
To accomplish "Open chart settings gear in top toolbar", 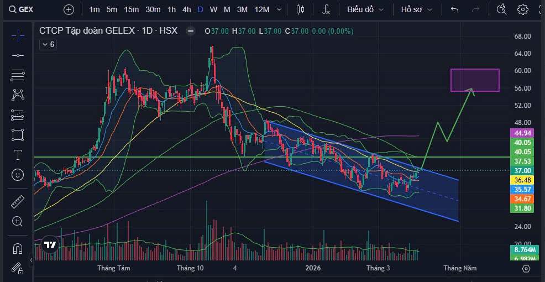I will pos(523,9).
